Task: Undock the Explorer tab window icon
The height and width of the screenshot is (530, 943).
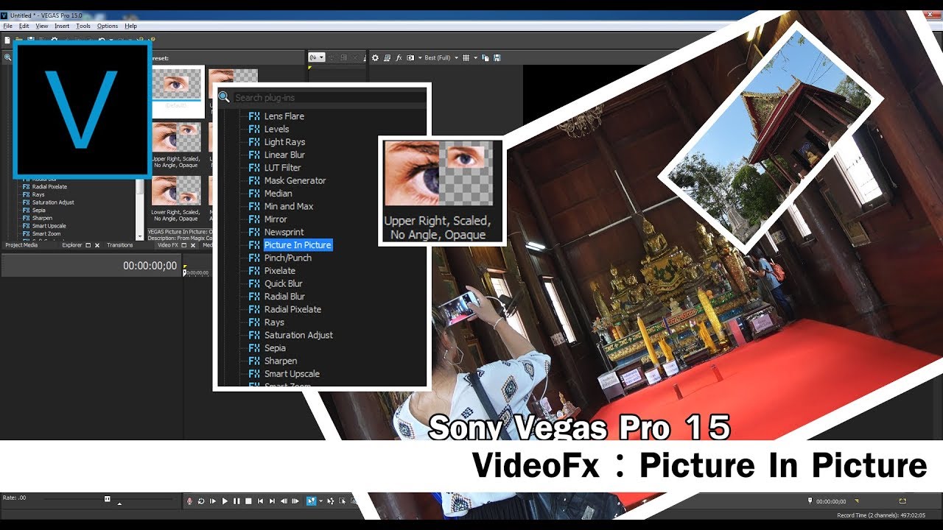Action: pos(88,245)
